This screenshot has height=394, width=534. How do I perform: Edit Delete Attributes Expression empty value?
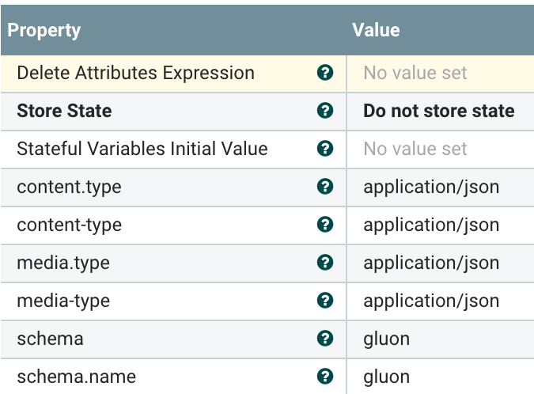[439, 73]
